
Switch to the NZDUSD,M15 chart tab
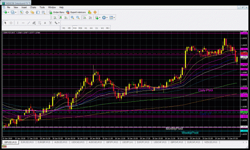pos(211,142)
